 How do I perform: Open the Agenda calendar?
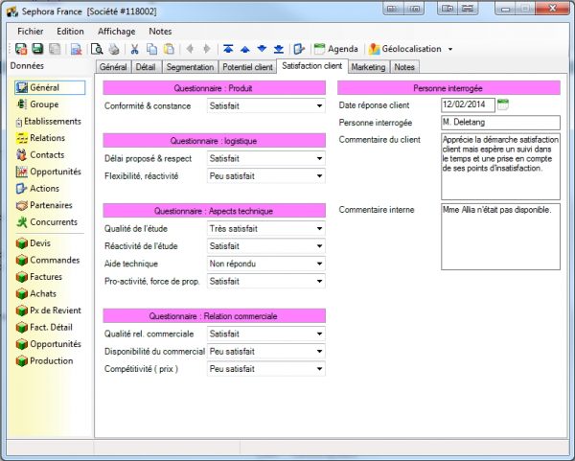[336, 49]
